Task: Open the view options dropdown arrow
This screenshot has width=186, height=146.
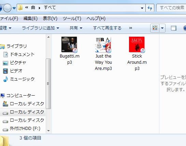Action: (162, 28)
